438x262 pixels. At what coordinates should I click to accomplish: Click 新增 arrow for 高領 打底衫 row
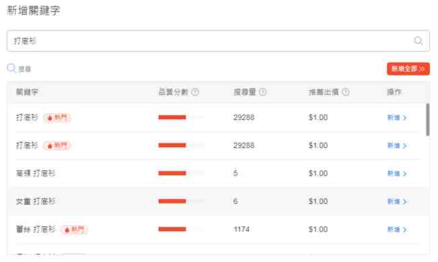[397, 174]
